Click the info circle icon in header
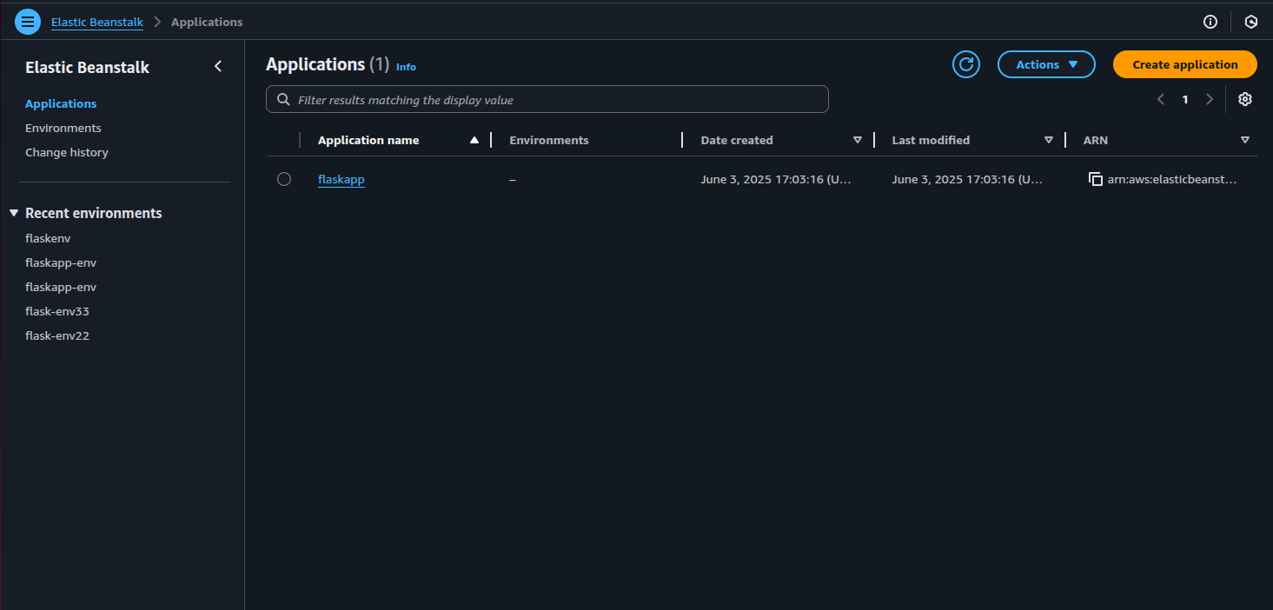Screen dimensions: 1273x610 (1210, 22)
